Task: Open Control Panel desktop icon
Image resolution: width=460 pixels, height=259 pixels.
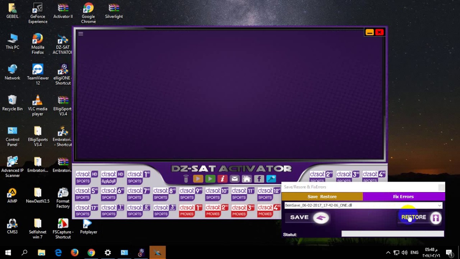Action: pyautogui.click(x=12, y=137)
